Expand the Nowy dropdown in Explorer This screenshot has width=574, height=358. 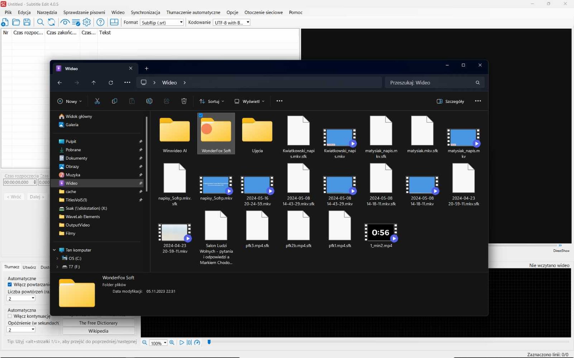point(70,101)
